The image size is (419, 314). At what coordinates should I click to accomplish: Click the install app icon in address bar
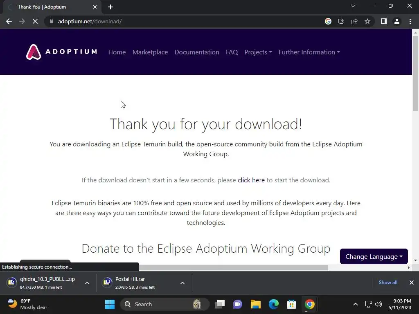(x=341, y=21)
